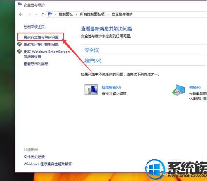Click the shield icon beside 更改用户帐户控制设置
The image size is (207, 181).
(19, 44)
